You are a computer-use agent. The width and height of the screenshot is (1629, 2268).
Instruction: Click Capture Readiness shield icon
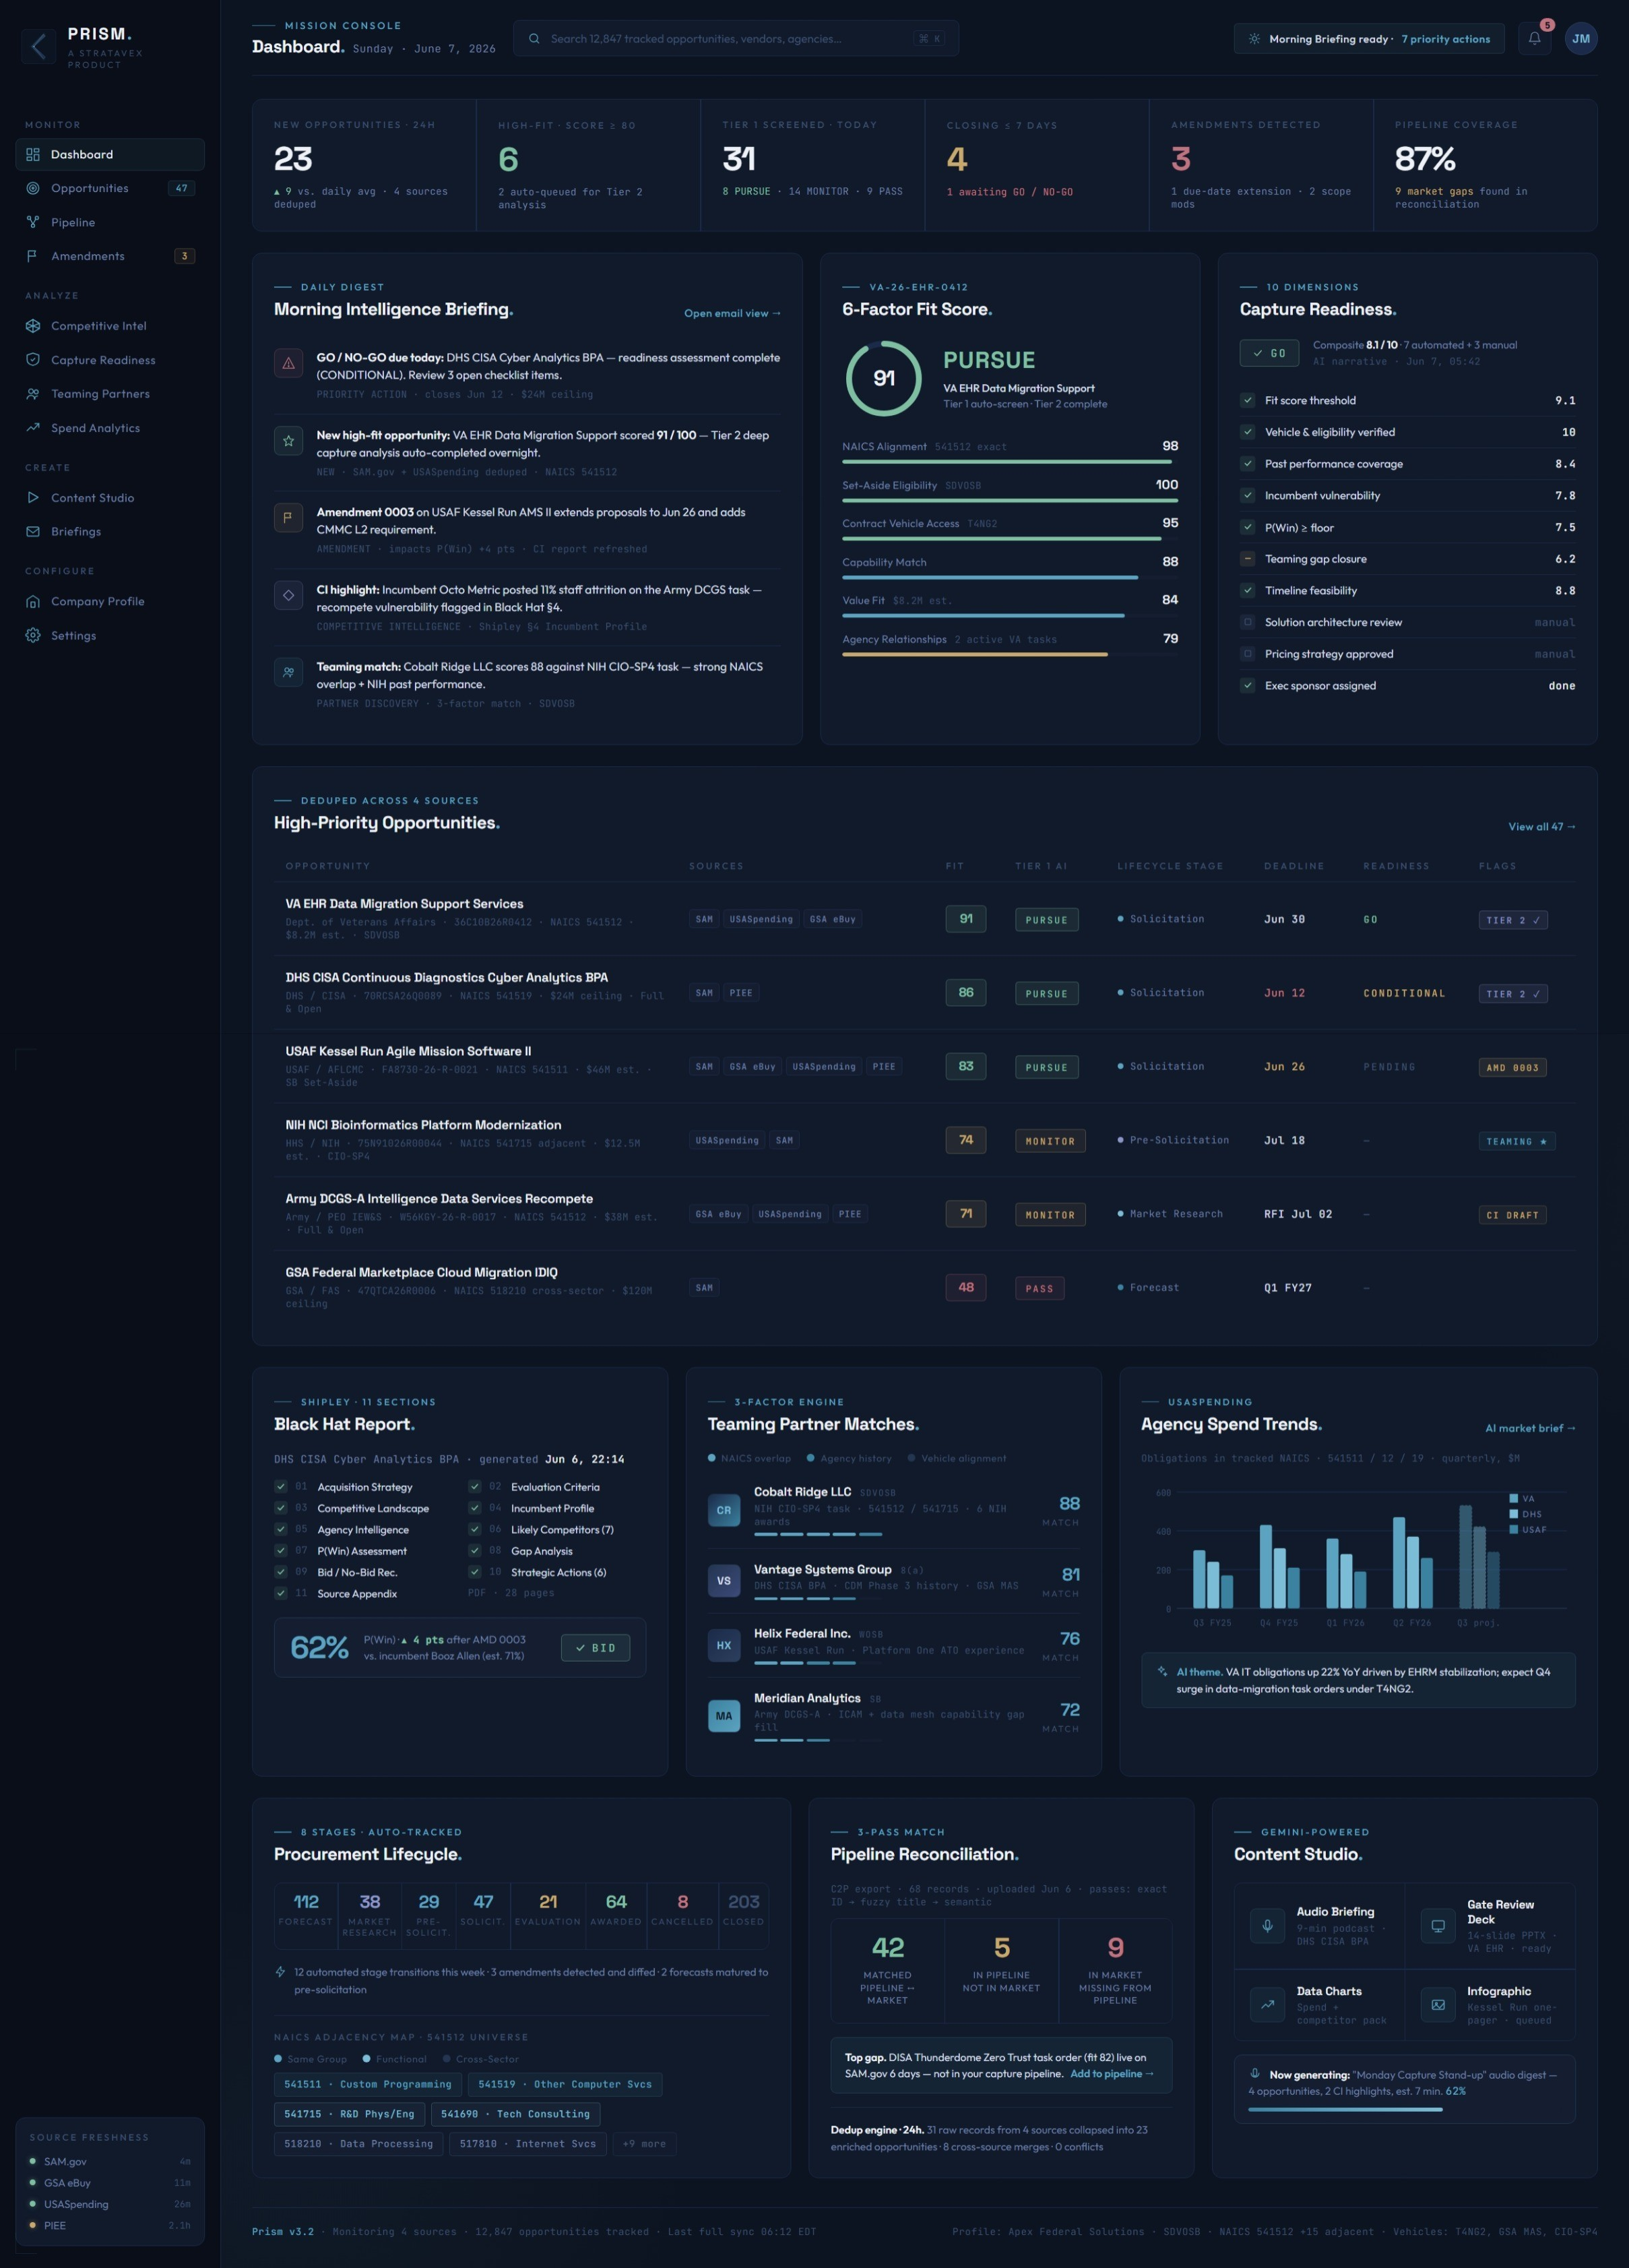pos(33,360)
